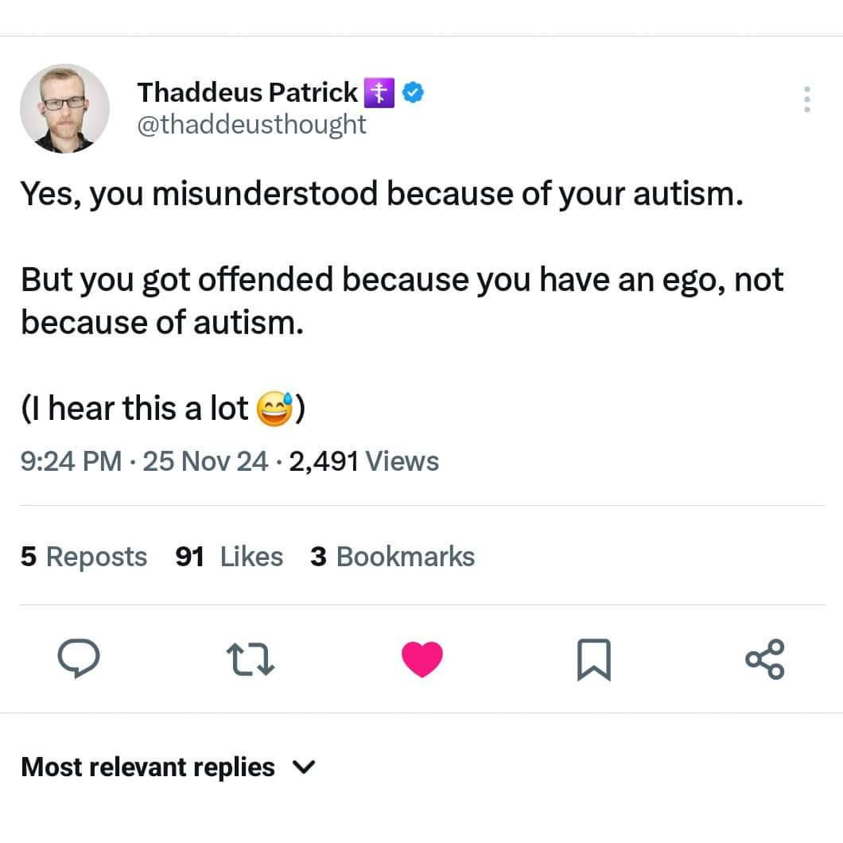Open the three-dot more options menu

coord(806,99)
